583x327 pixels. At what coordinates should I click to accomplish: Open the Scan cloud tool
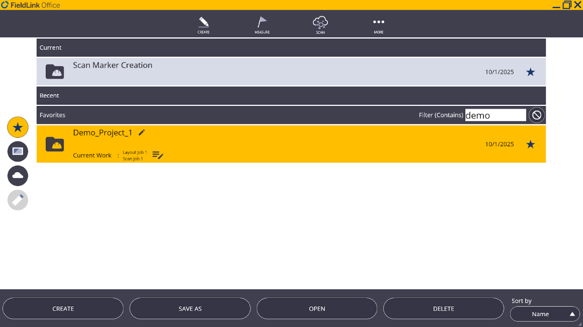pyautogui.click(x=320, y=25)
